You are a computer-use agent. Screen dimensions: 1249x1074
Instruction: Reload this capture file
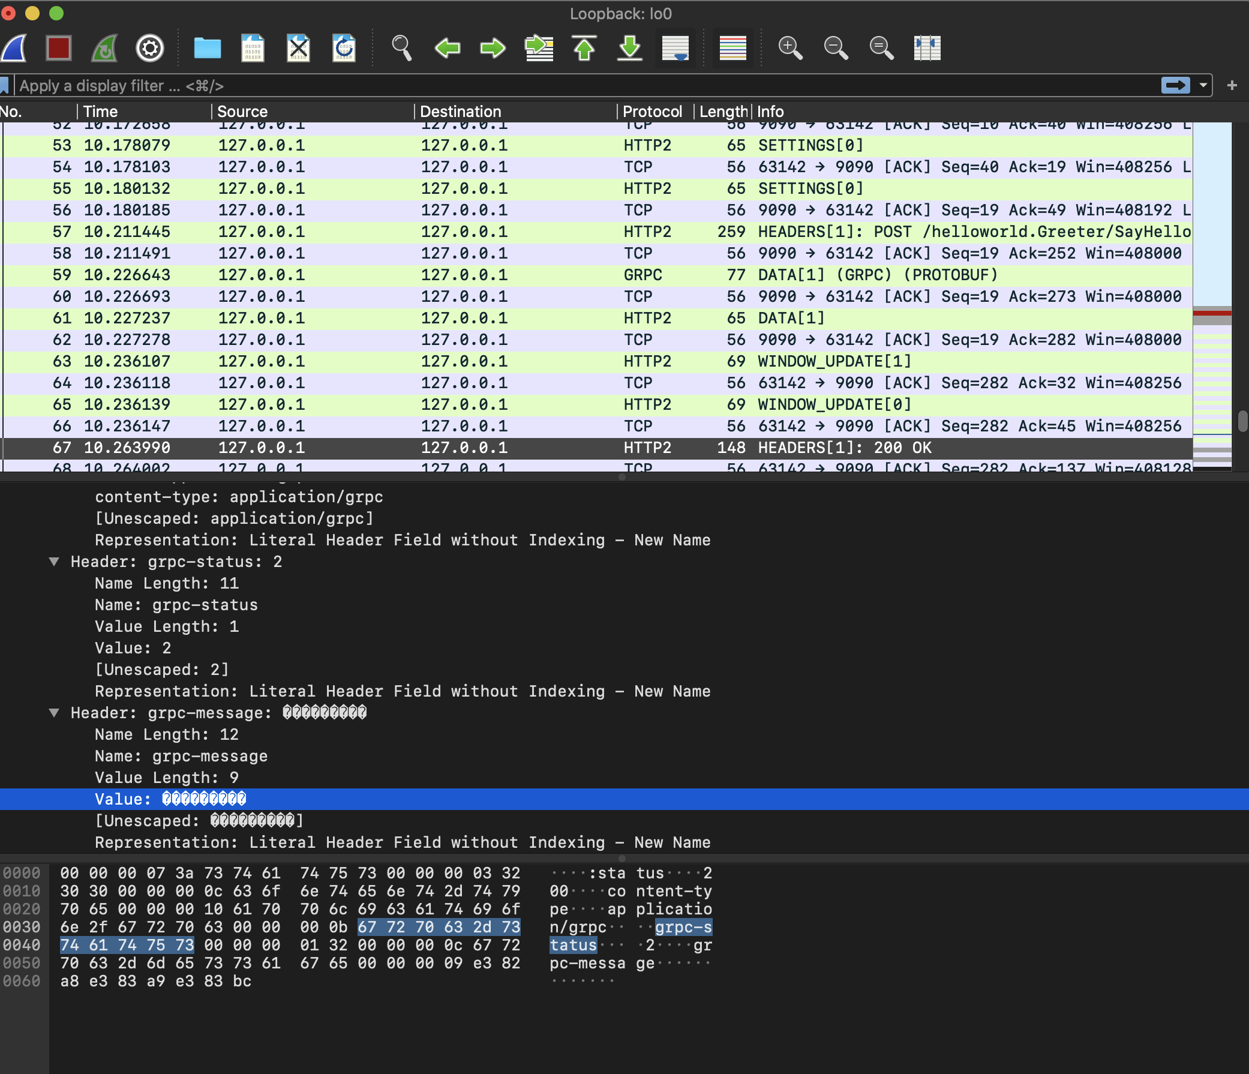coord(343,48)
